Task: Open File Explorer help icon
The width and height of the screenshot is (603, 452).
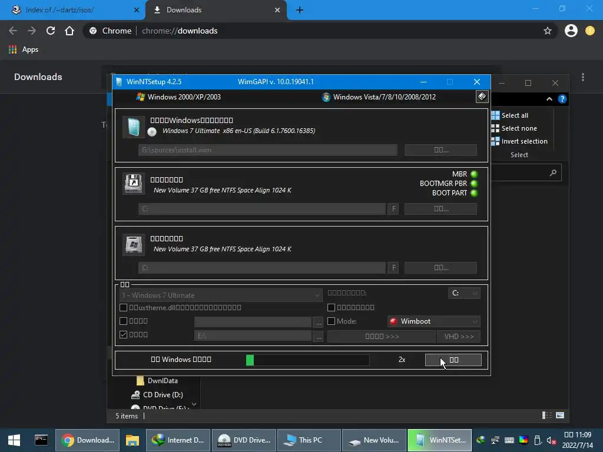Action: click(562, 99)
